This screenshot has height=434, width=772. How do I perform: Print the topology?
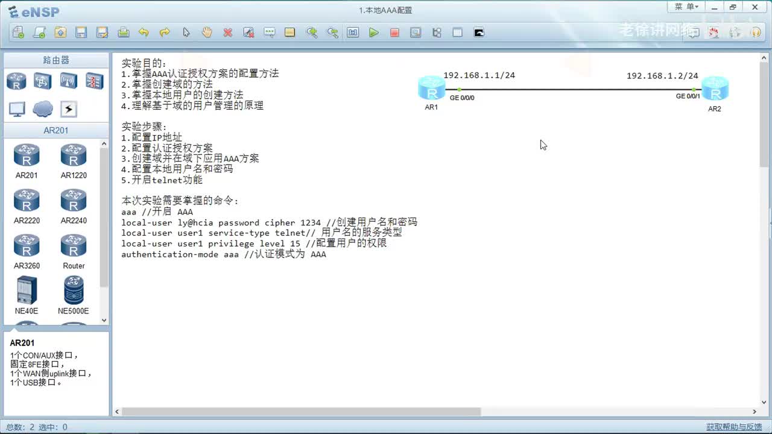[124, 33]
